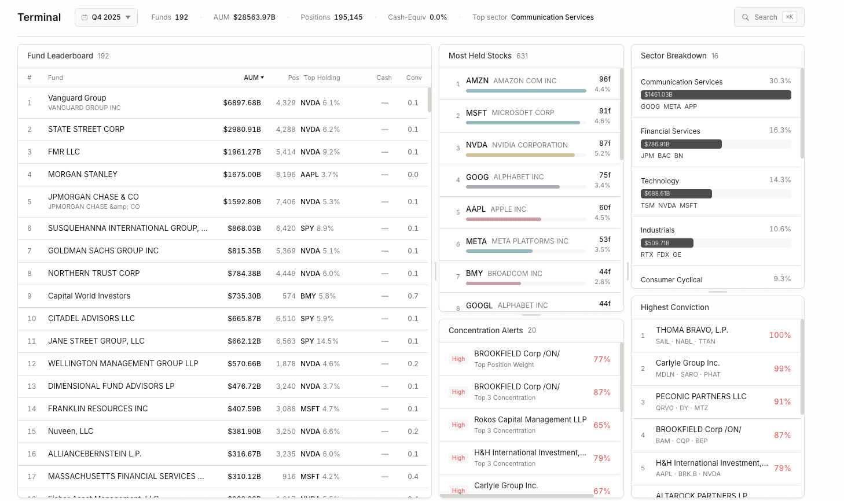Viewport: 844px width, 501px height.
Task: Click the magnifier icon in the search bar
Action: (746, 17)
